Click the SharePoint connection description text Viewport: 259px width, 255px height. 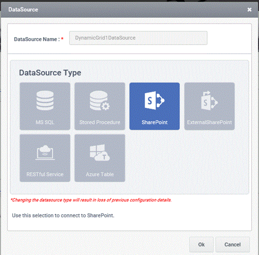(63, 216)
